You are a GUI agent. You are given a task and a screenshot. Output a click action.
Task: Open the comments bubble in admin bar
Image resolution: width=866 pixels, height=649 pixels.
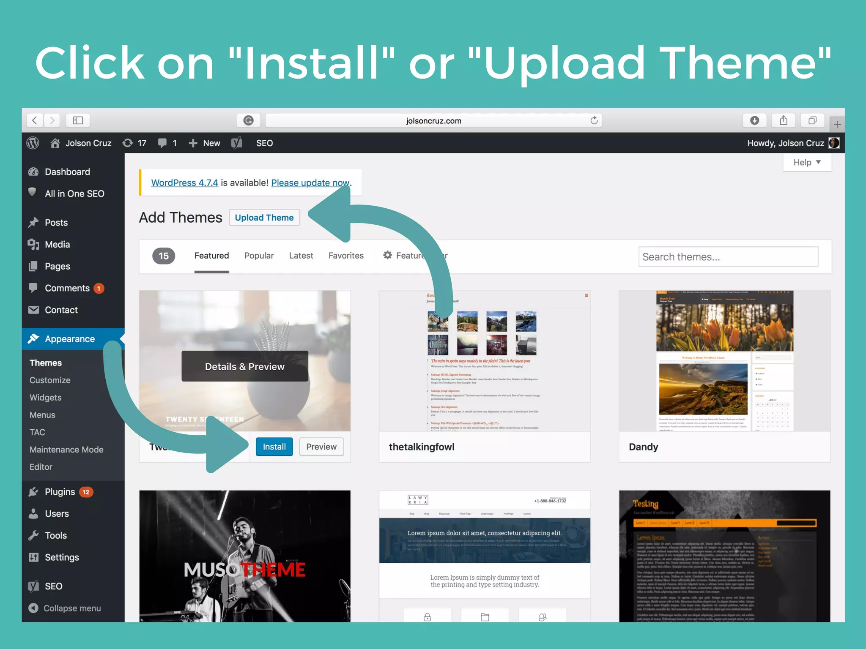point(167,143)
